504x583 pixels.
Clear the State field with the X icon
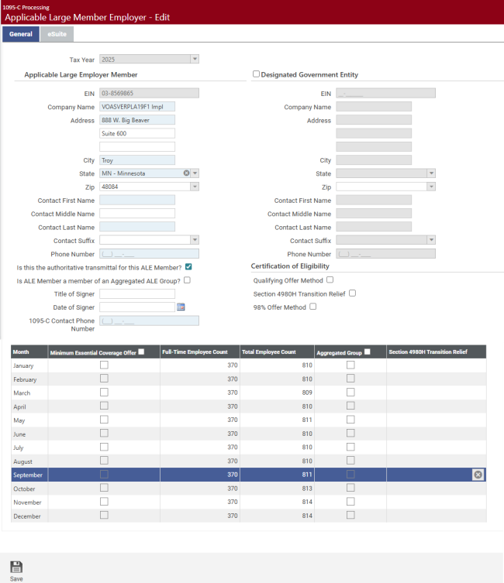pos(186,173)
